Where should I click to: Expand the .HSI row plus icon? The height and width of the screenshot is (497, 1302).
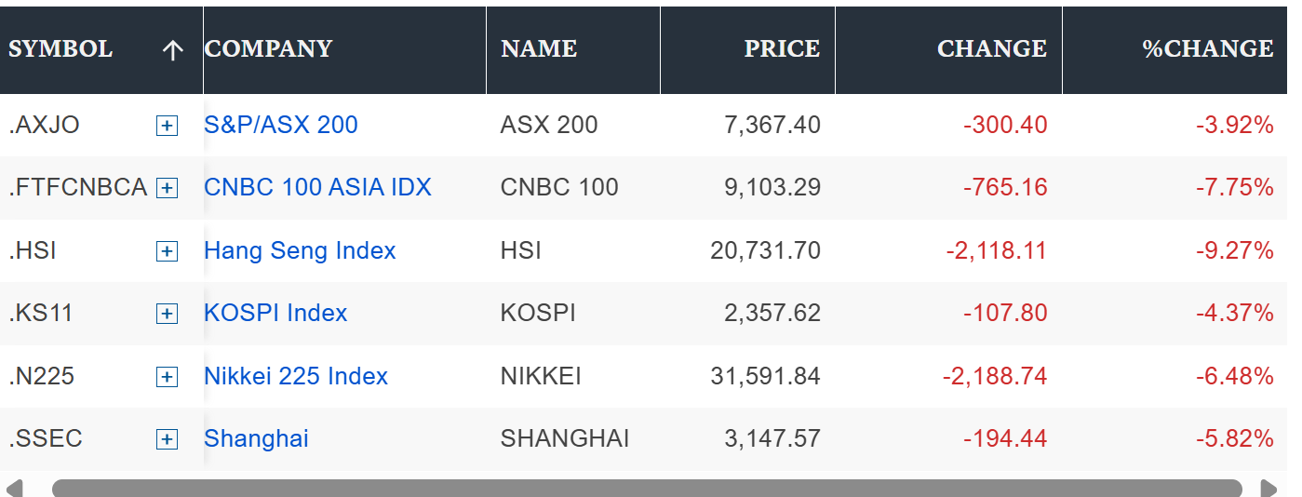point(167,251)
